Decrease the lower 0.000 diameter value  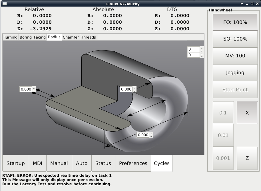click(x=151, y=136)
